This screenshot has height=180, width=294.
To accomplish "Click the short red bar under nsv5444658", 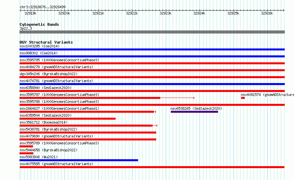I will (x=26, y=153).
